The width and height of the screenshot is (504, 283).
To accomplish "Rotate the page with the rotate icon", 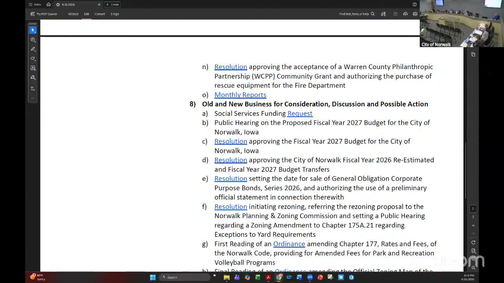I will click(x=473, y=242).
